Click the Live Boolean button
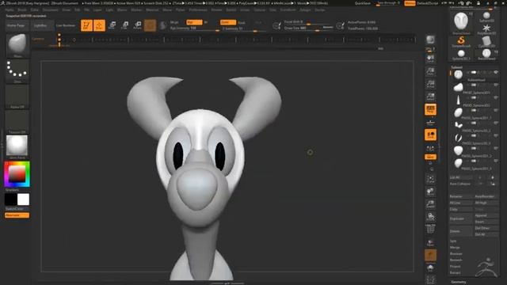Viewport: 507px width, 285px height. [x=66, y=25]
